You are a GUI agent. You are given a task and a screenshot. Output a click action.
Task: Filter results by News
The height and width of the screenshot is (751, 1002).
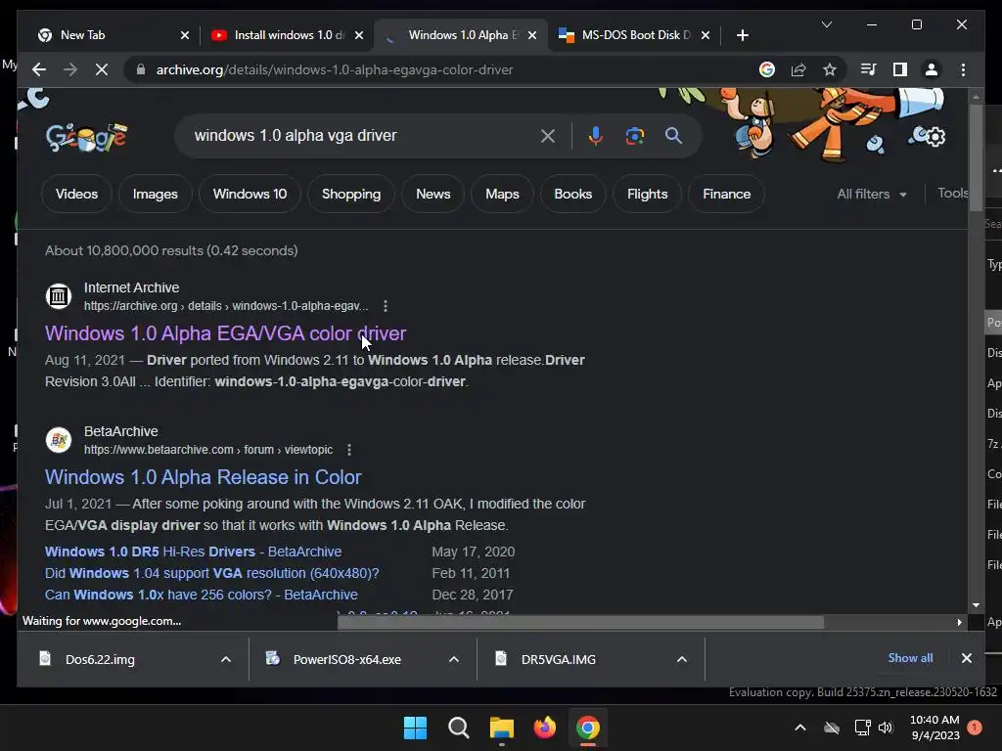(433, 195)
